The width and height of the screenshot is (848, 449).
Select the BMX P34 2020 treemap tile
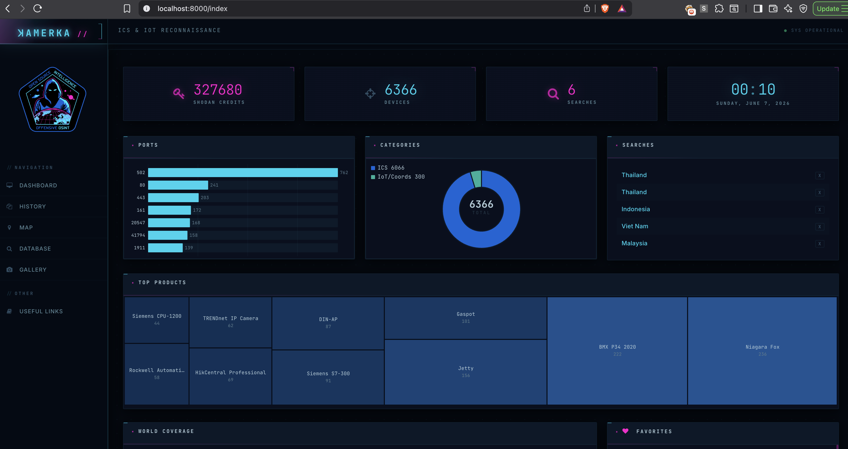(617, 351)
